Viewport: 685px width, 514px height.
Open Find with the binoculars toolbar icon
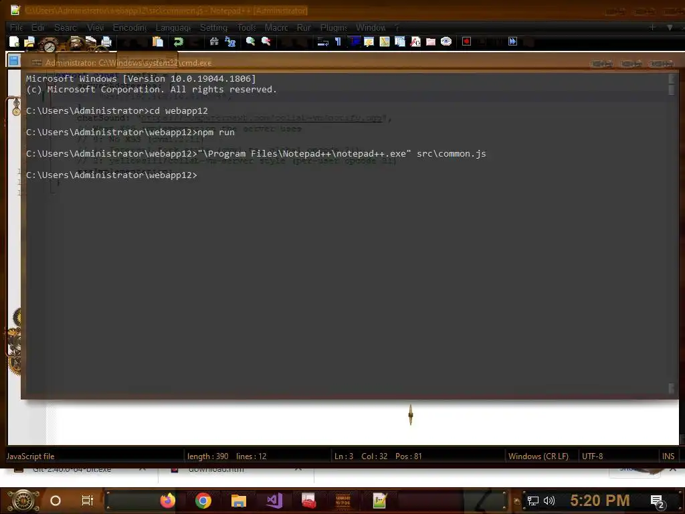(x=214, y=41)
